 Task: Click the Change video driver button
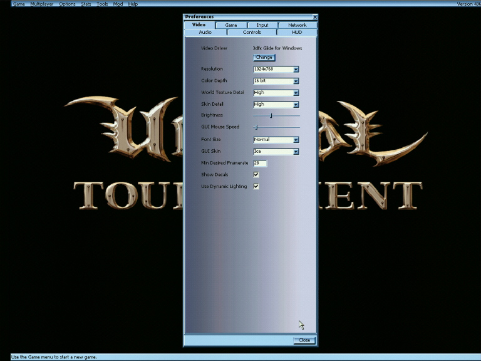[x=264, y=58]
